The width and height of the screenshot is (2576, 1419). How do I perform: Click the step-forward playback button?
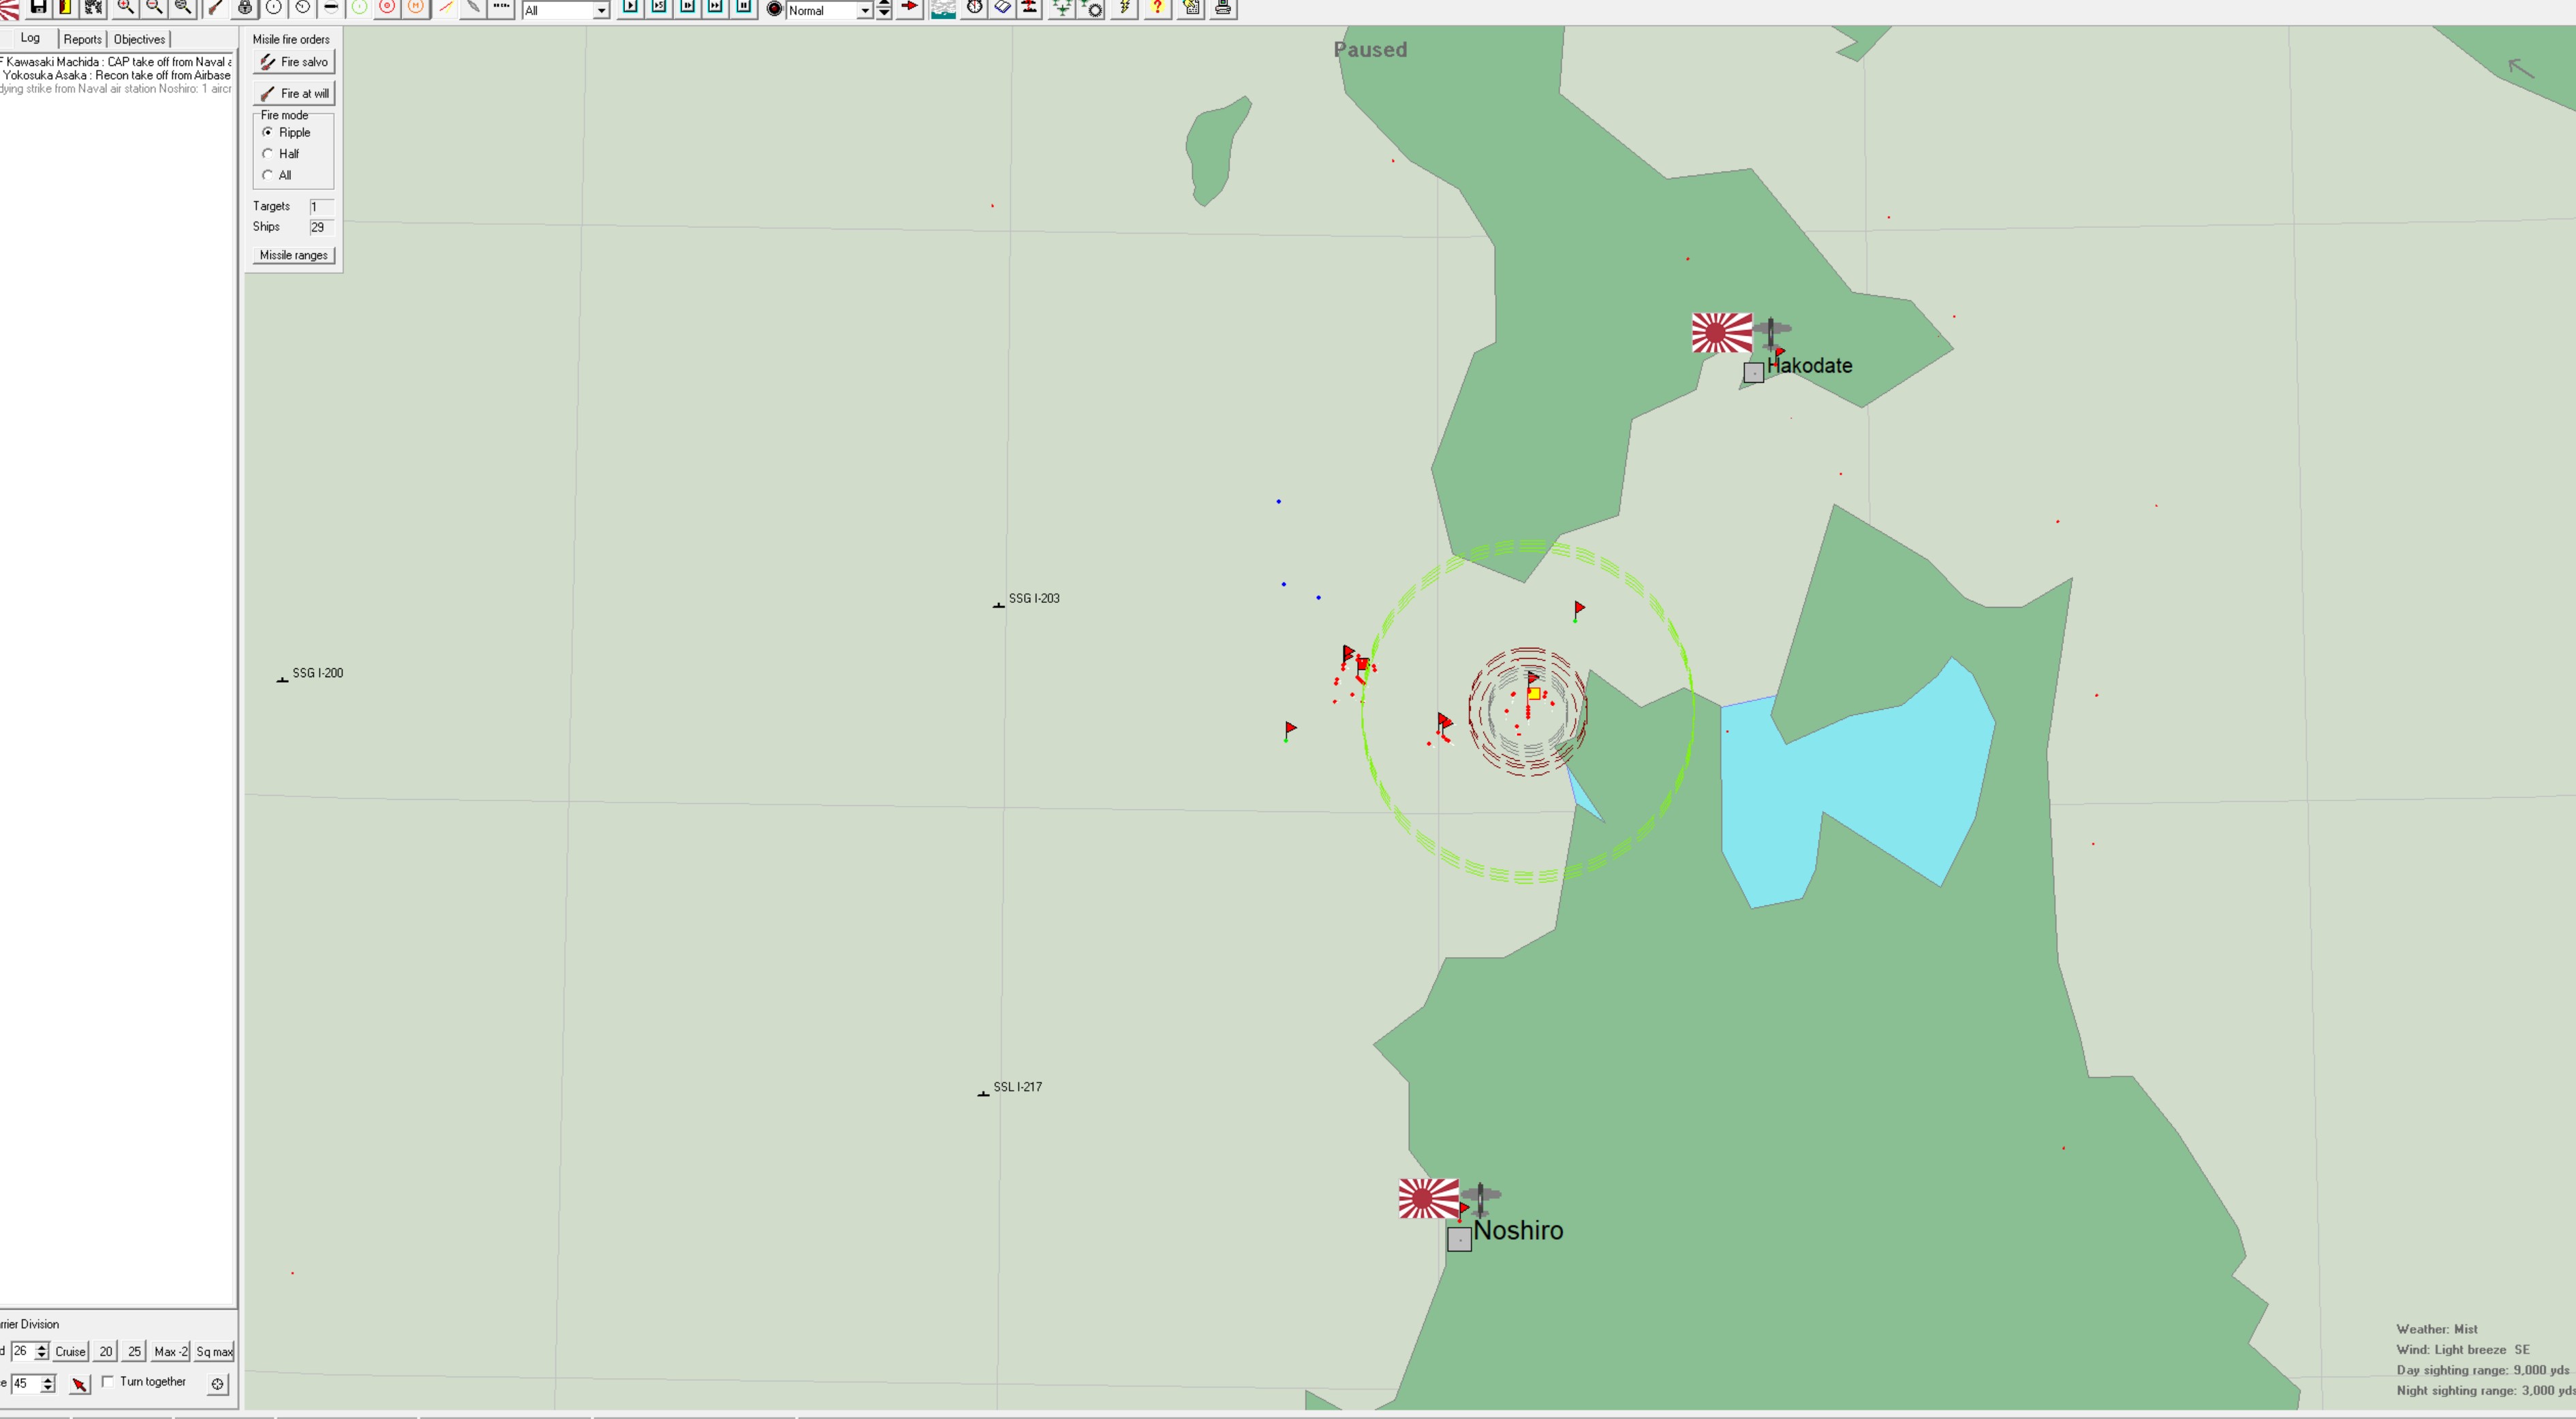688,8
